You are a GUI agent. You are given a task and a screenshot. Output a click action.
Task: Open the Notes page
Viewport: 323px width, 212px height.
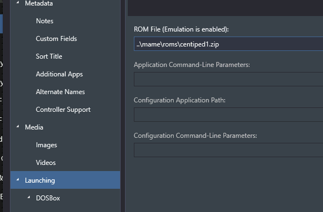(44, 21)
